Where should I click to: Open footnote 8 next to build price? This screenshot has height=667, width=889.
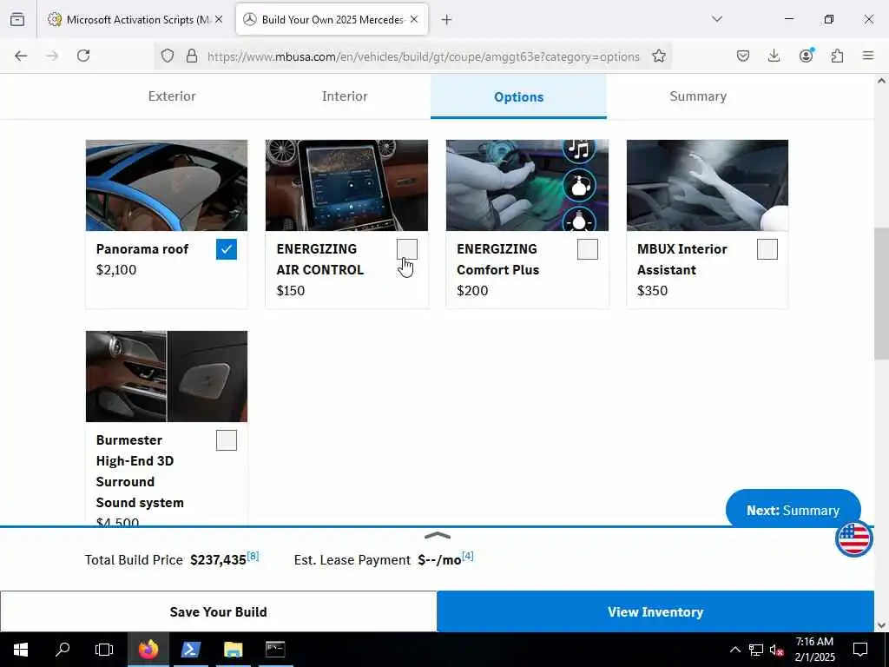point(253,556)
